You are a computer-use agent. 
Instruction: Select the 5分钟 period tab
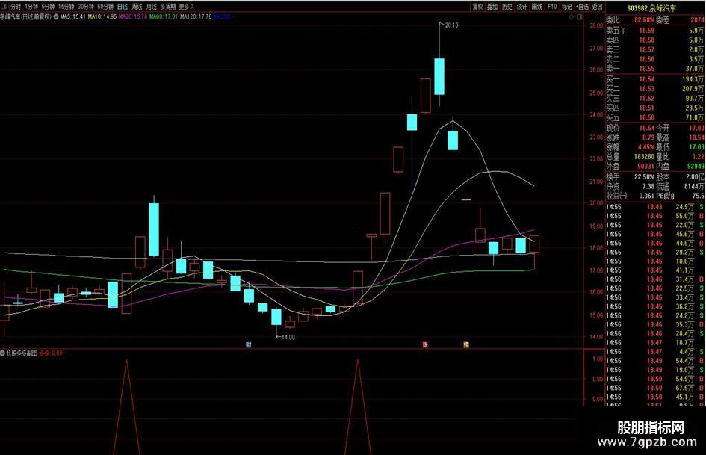48,7
